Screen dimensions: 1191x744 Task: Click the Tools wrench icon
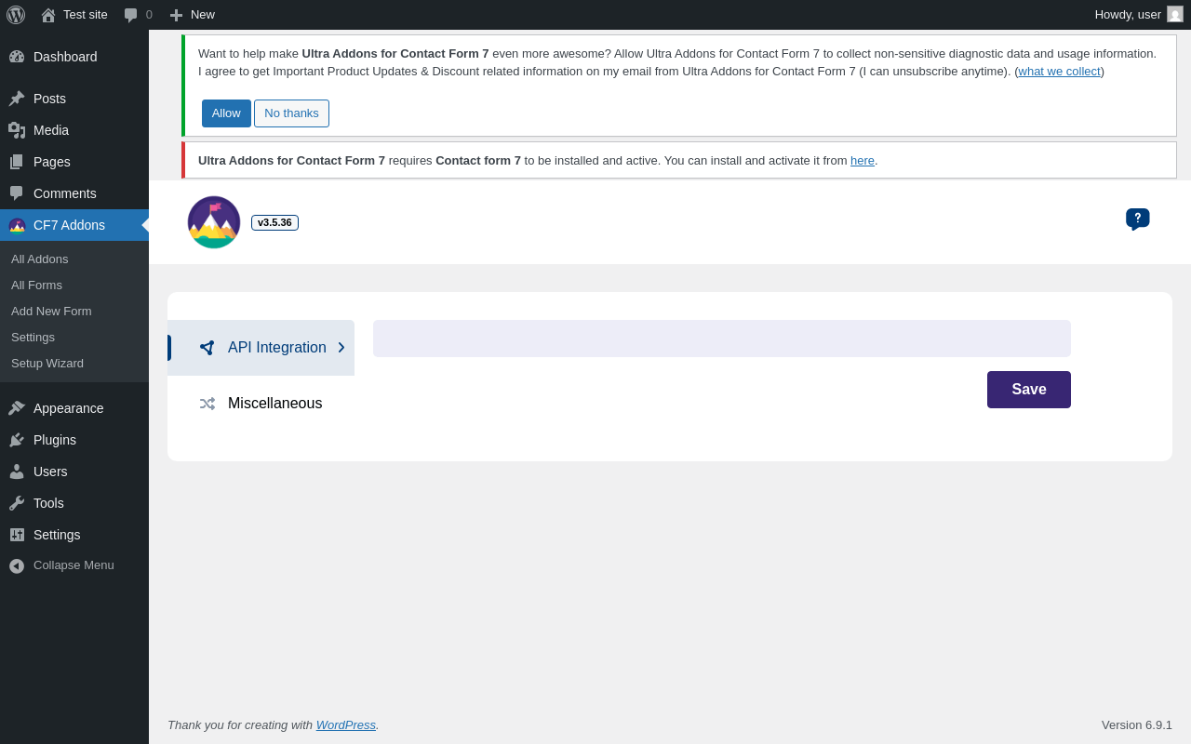(x=17, y=503)
